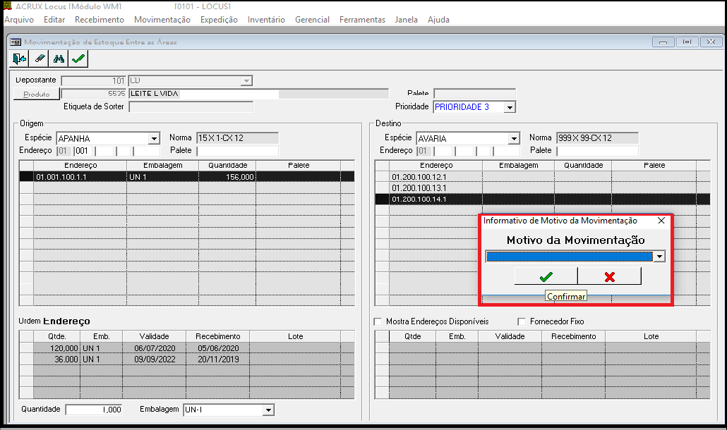Open the Movimentação menu

tap(162, 20)
